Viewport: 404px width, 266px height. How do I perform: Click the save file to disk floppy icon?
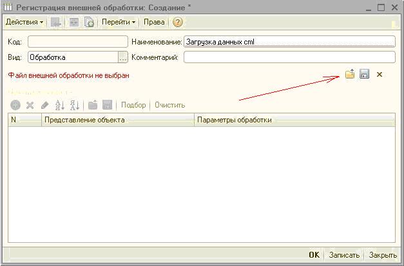pos(364,75)
